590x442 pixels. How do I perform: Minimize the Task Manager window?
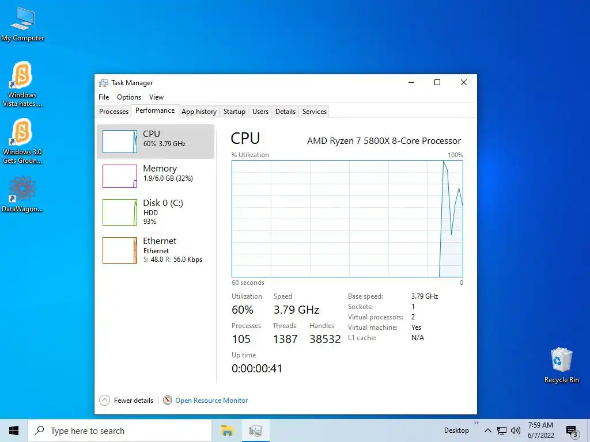point(411,83)
